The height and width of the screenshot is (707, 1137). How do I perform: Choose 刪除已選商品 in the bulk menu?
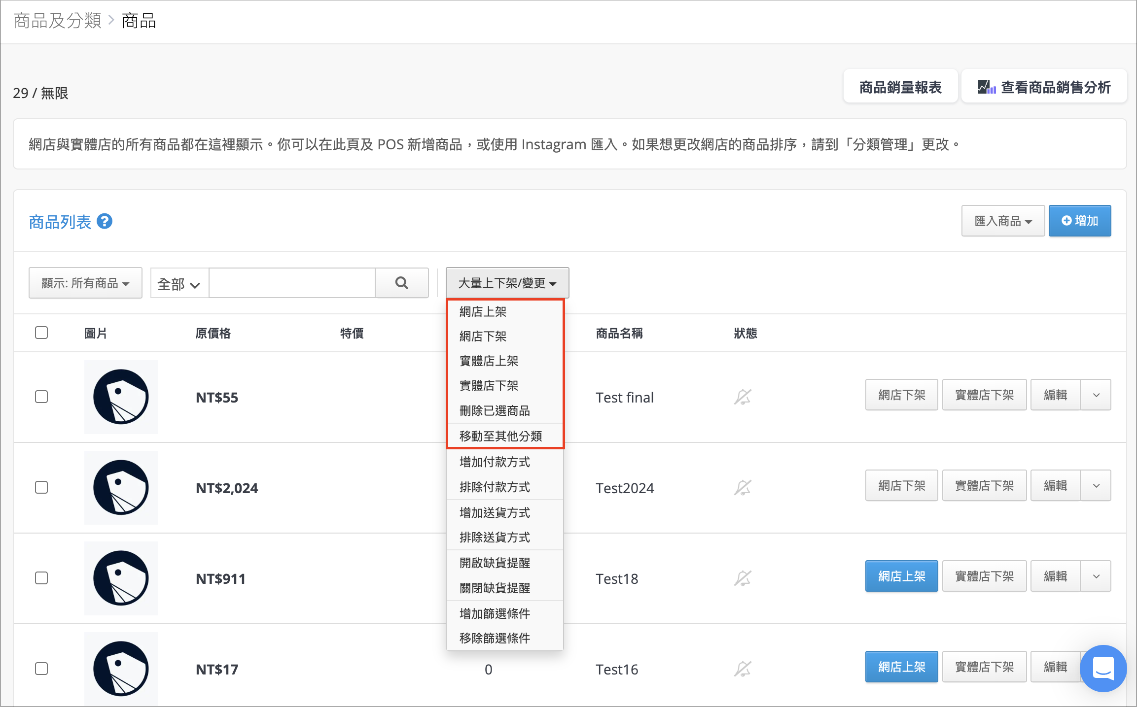[495, 410]
